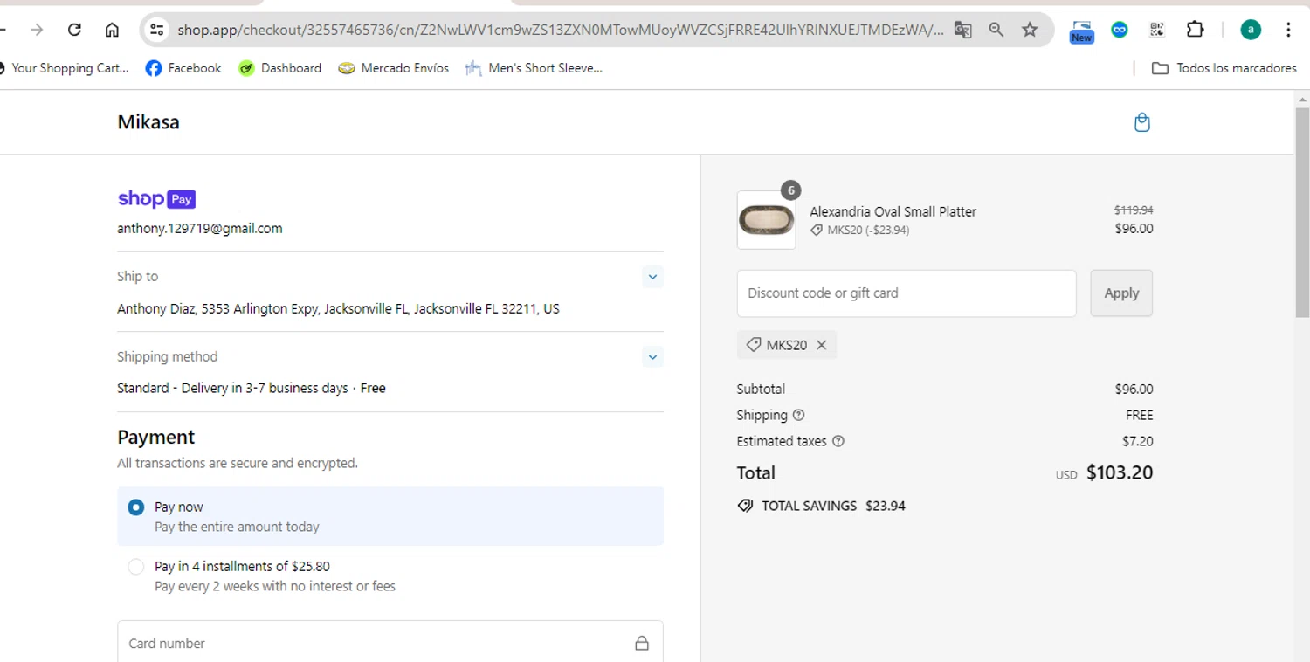Image resolution: width=1310 pixels, height=662 pixels.
Task: Expand the Ship to address section
Action: coord(652,277)
